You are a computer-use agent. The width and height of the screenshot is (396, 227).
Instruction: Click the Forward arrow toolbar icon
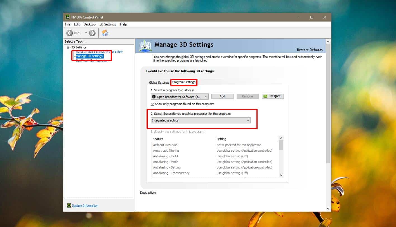pos(92,33)
